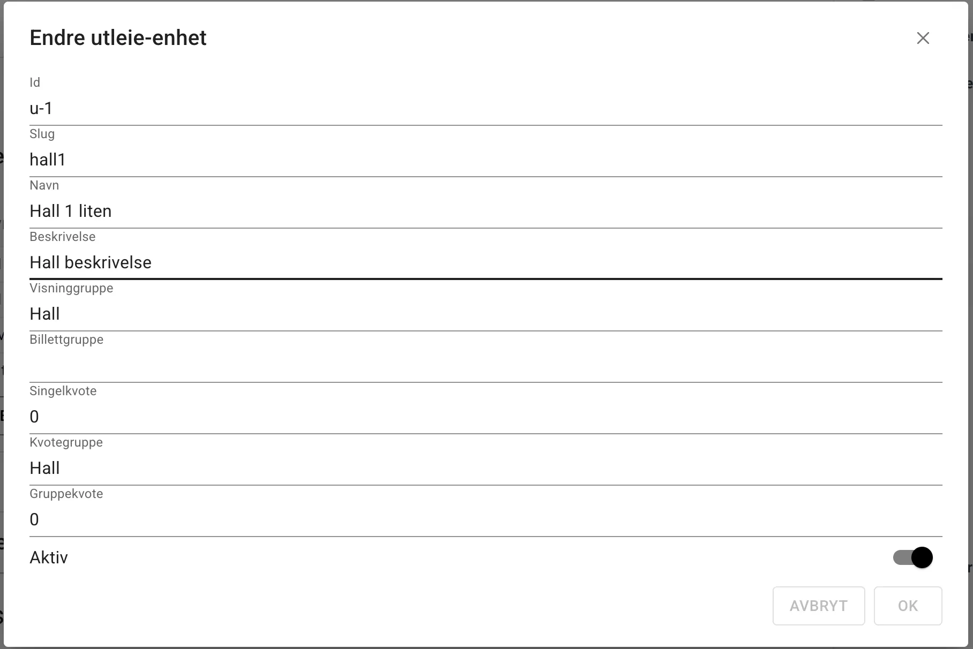Click the Gruppekvote value field
The width and height of the screenshot is (973, 649).
pyautogui.click(x=485, y=520)
